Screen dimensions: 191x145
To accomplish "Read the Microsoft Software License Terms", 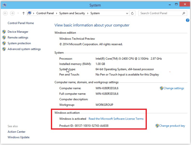I will point(116,119).
